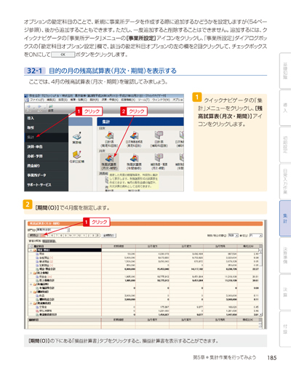Click the 現金 account row icon
Viewport: 291px width, 371px height.
37,254
